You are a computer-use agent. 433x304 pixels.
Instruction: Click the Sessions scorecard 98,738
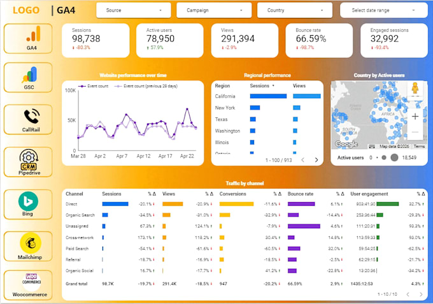(x=96, y=40)
